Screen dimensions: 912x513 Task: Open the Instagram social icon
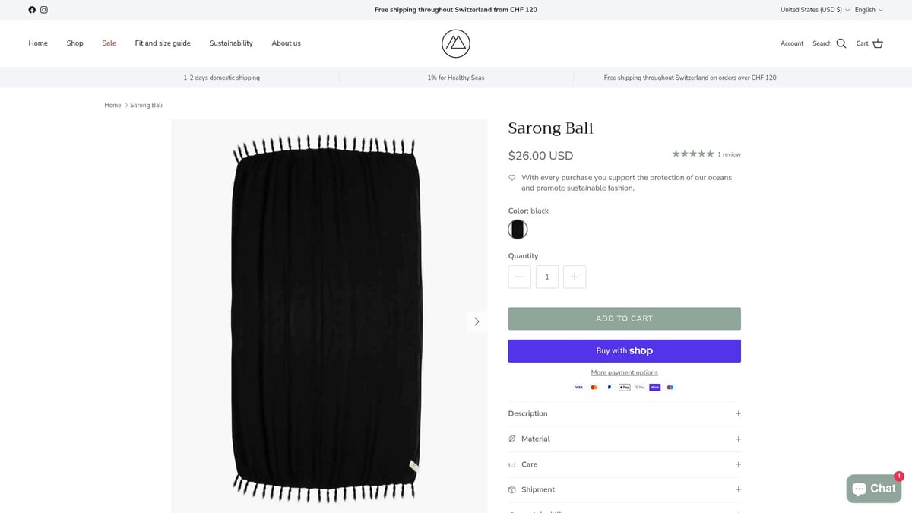[44, 10]
